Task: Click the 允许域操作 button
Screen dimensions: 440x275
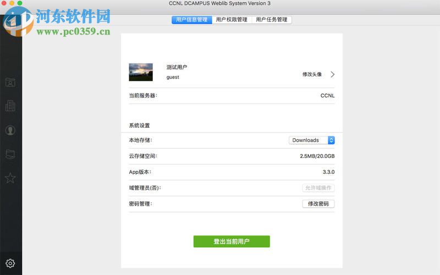Action: click(318, 188)
